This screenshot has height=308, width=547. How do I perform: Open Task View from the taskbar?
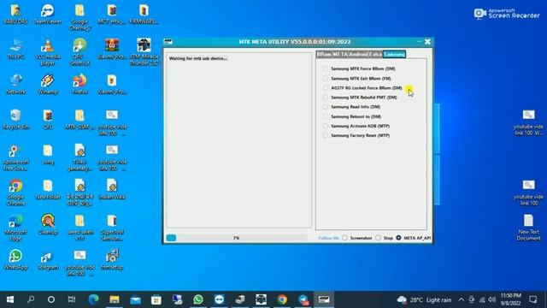coord(72,299)
